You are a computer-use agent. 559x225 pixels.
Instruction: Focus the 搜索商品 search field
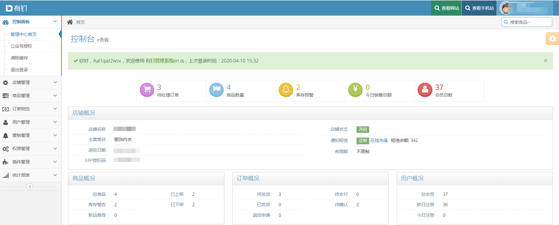click(527, 22)
